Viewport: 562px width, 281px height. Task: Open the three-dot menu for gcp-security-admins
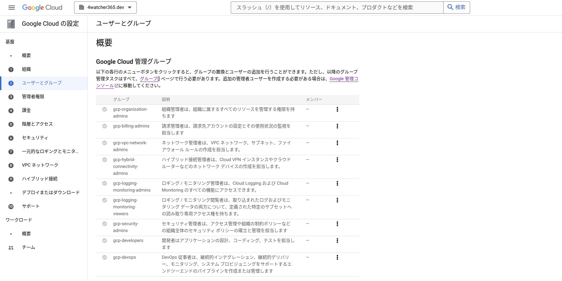click(337, 224)
